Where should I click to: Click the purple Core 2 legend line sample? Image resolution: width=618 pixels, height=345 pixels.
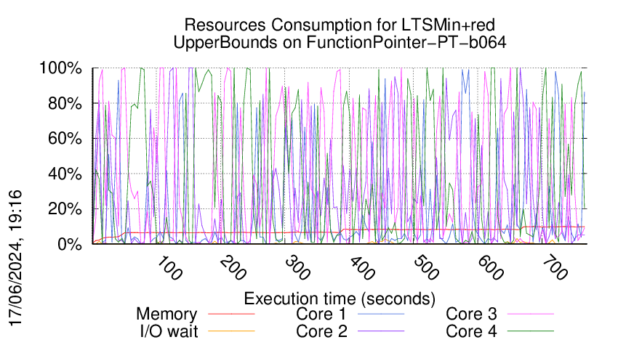coord(381,332)
